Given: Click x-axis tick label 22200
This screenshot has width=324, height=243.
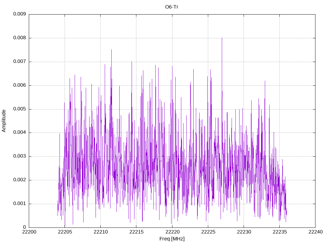Looking at the screenshot, I should (x=29, y=232).
